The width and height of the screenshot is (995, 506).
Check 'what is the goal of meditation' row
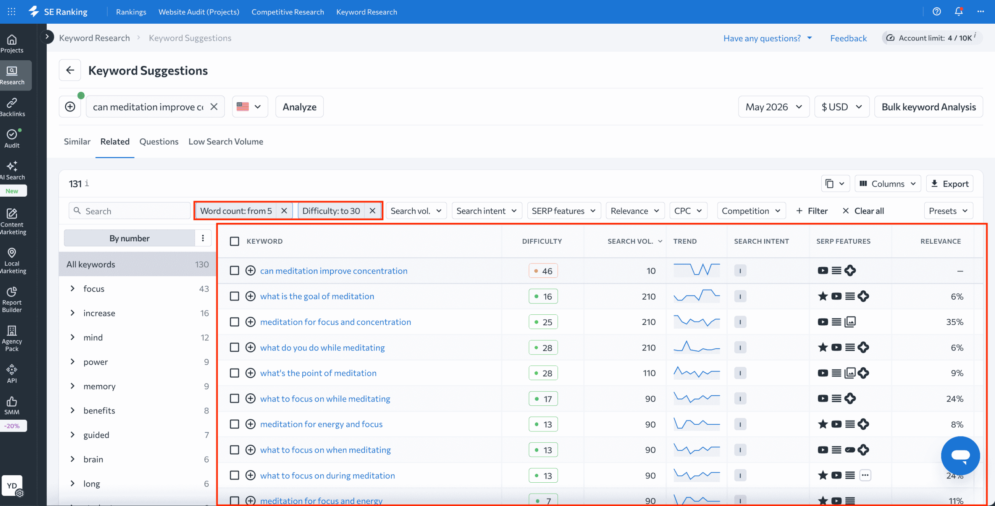point(234,296)
